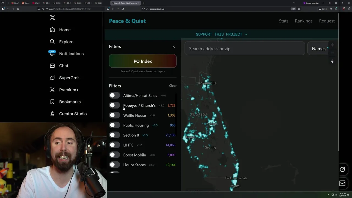Click the Peace & Quiet logo link

point(127,21)
